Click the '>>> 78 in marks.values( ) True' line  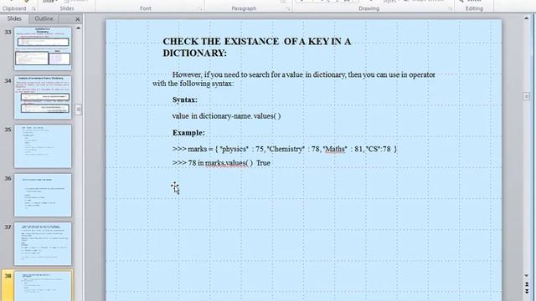[x=221, y=163]
